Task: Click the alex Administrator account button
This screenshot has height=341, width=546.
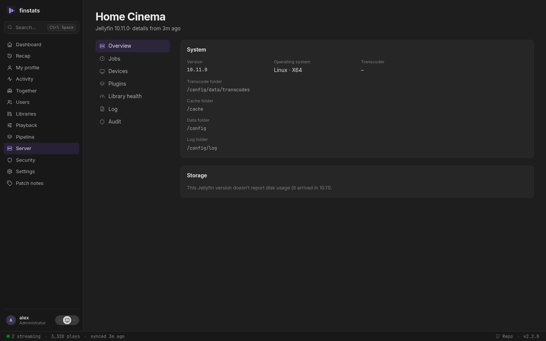Action: click(x=26, y=320)
